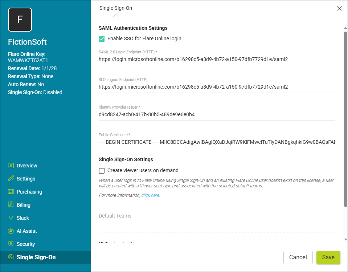Screen dimensions: 348x272
Task: Edit the SAML 2.0 Login Endpoint field
Action: pos(217,59)
